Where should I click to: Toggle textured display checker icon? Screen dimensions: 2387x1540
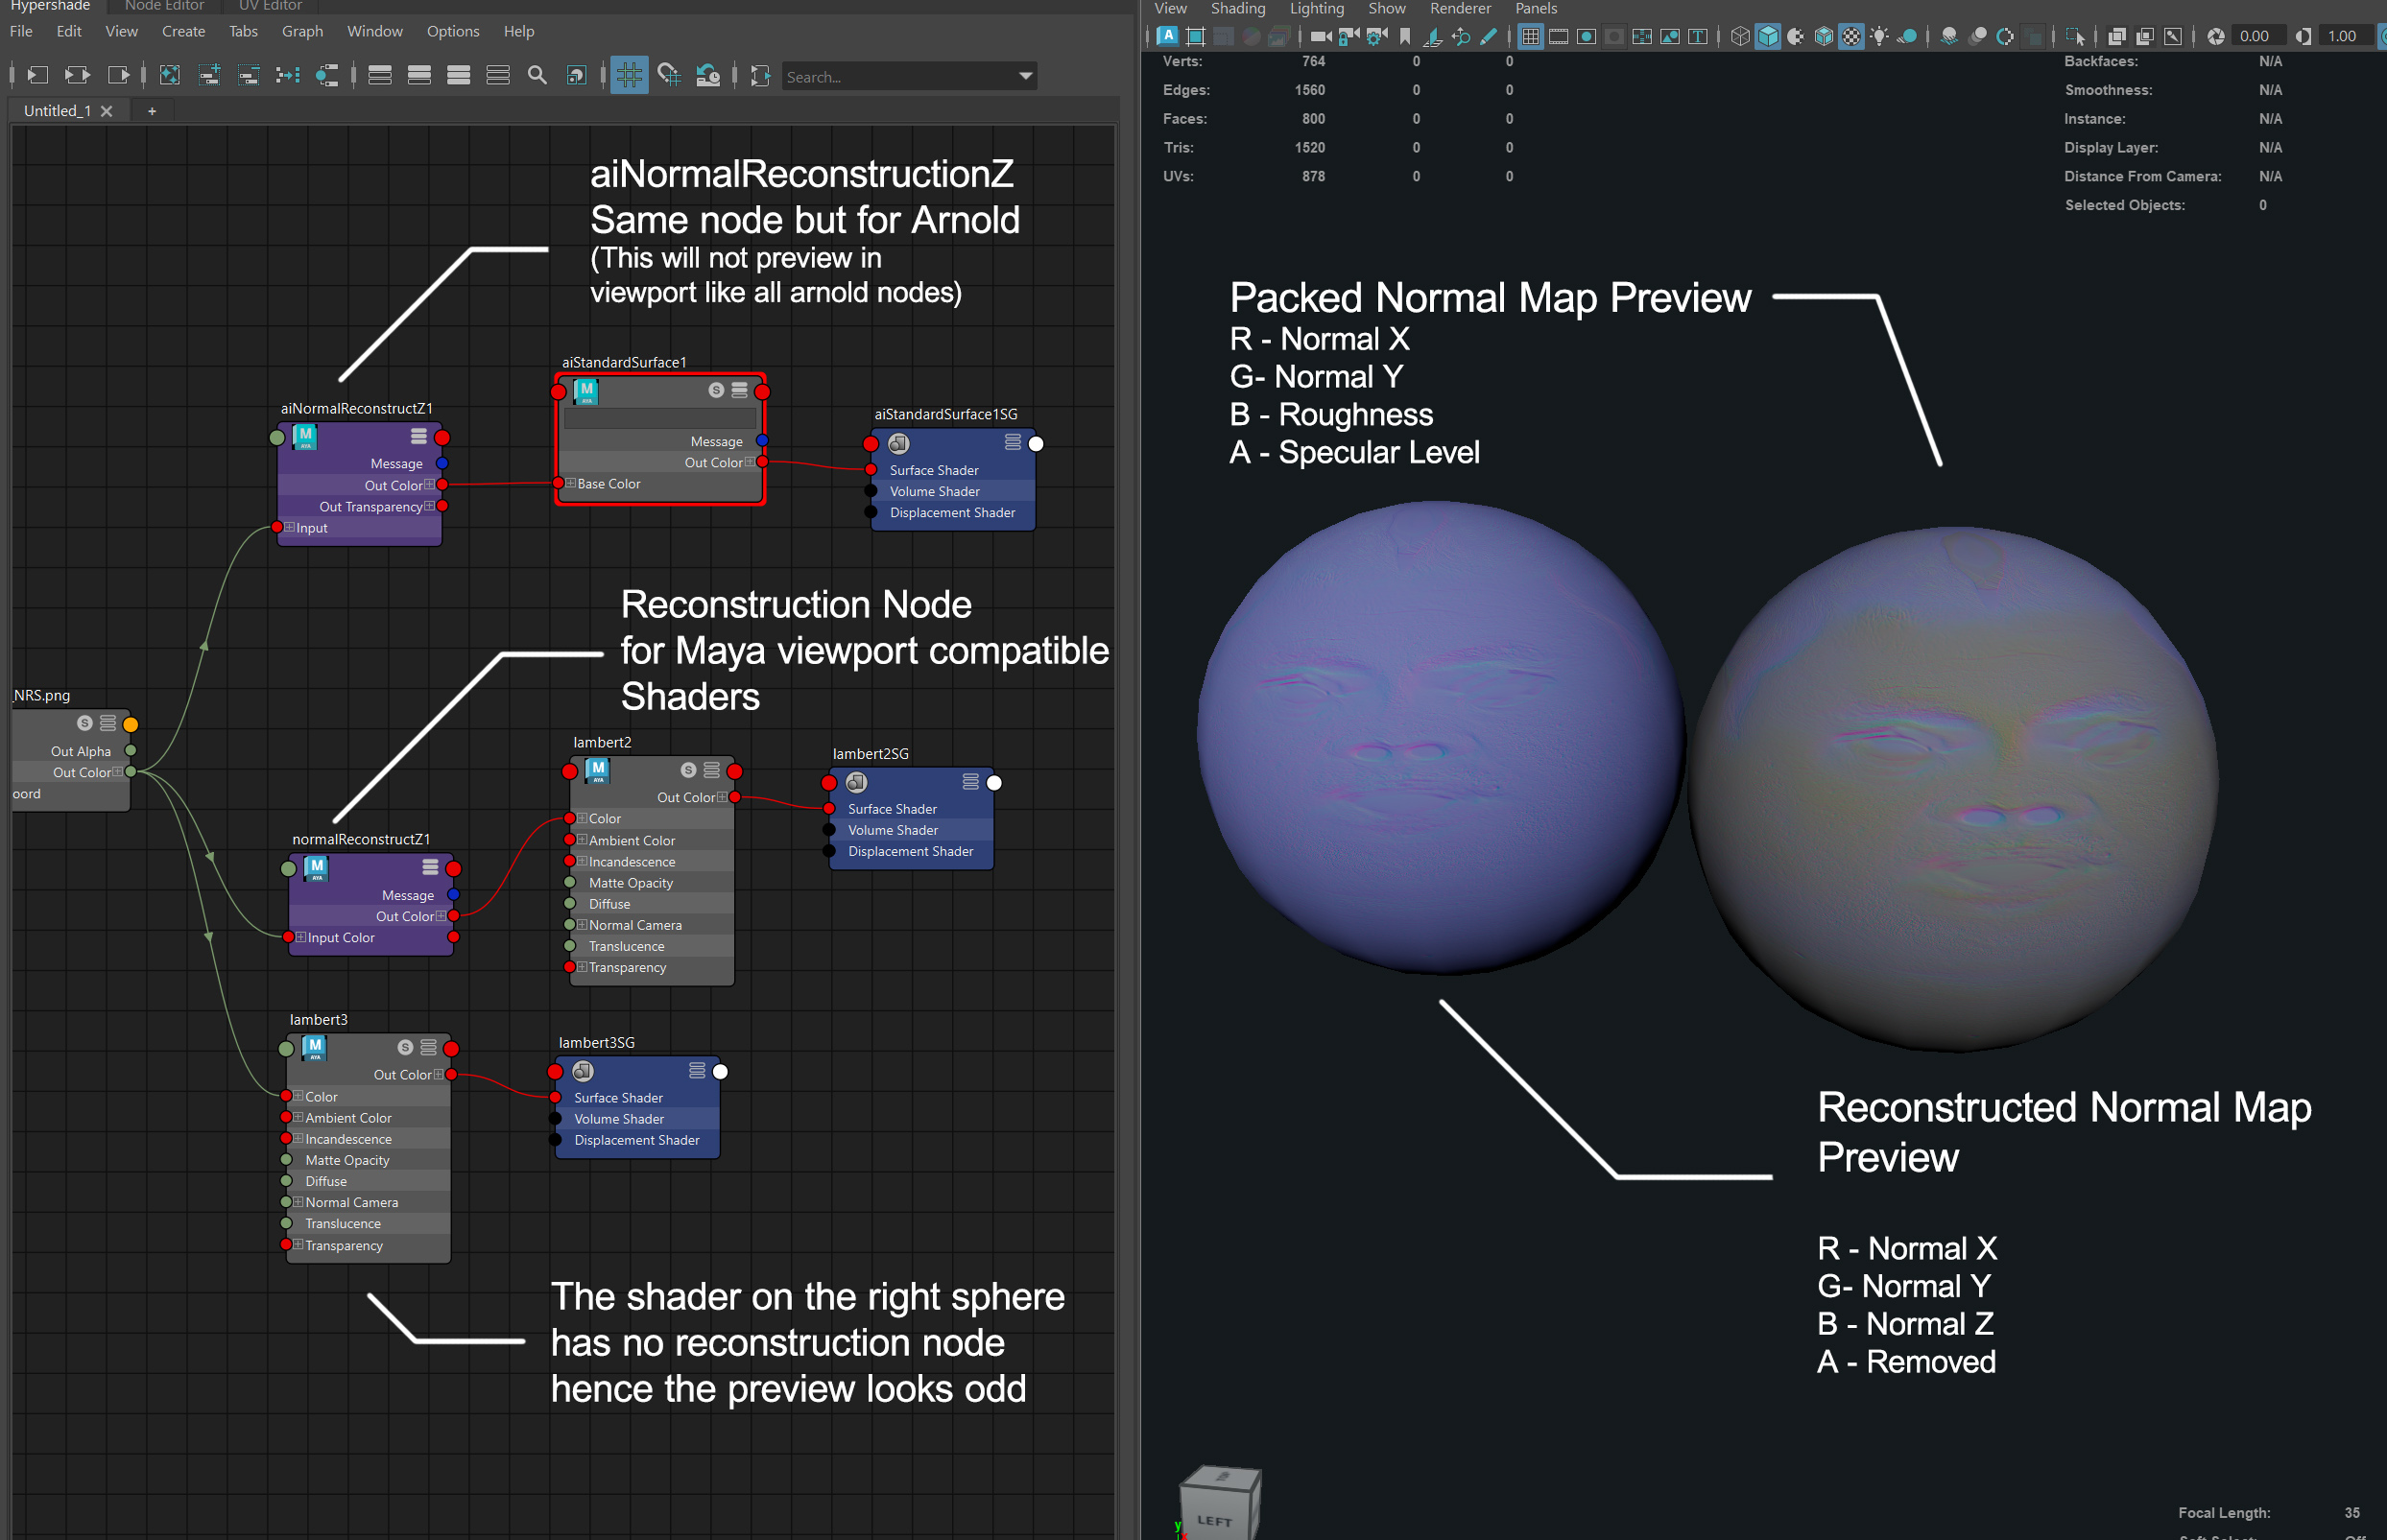(x=1852, y=36)
